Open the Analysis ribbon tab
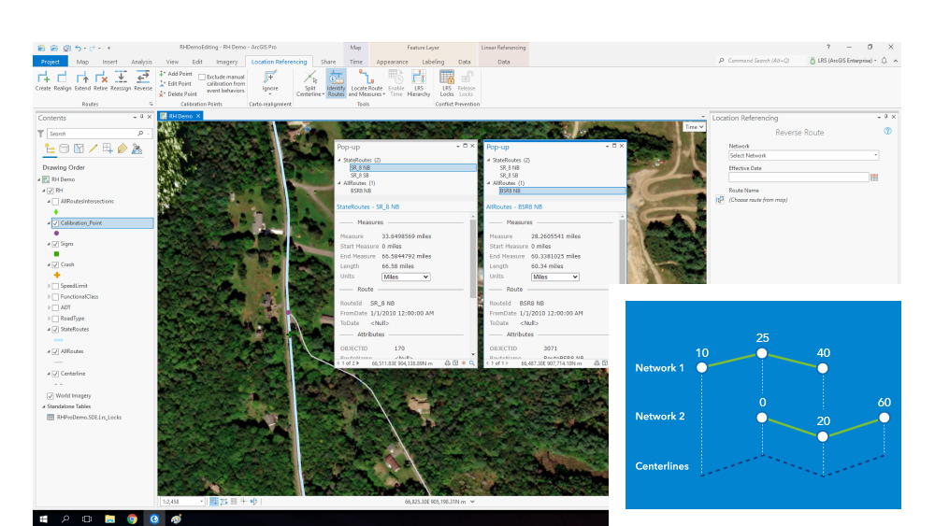Image resolution: width=935 pixels, height=526 pixels. [141, 62]
